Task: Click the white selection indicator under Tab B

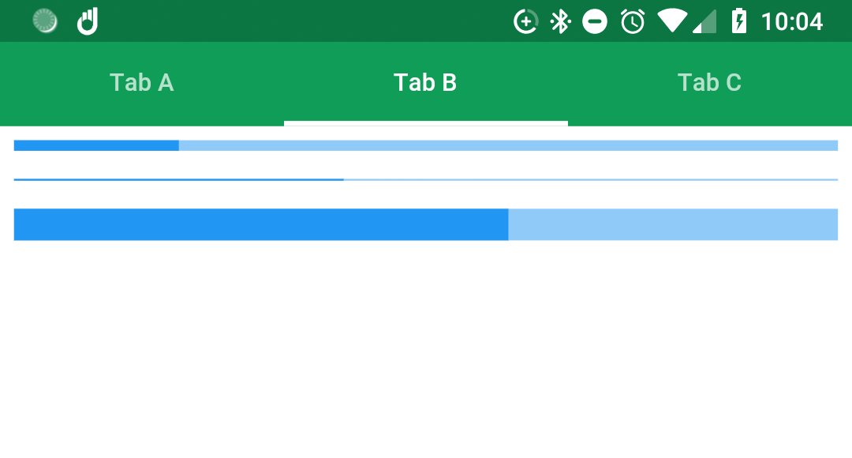Action: (x=426, y=123)
